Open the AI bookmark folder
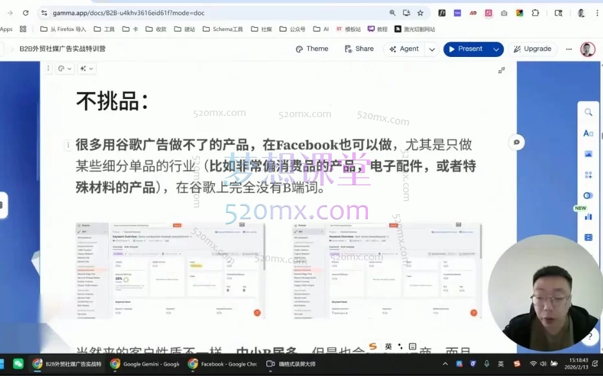 (x=321, y=29)
